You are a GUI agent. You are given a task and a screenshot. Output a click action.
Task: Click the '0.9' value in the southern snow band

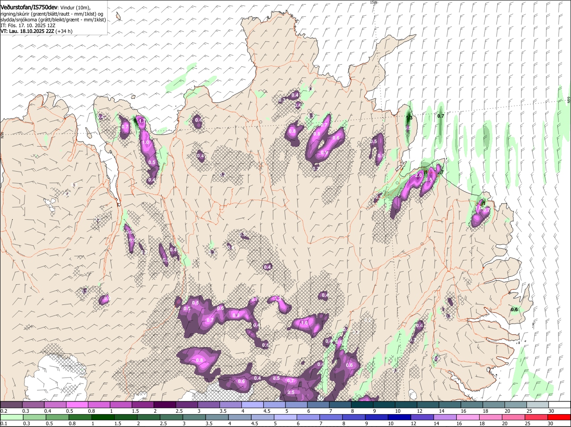(236, 315)
